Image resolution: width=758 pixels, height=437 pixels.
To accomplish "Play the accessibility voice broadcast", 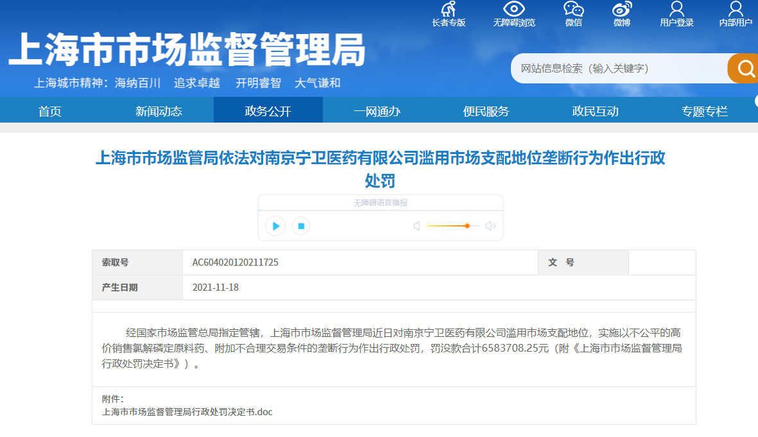I will [275, 226].
